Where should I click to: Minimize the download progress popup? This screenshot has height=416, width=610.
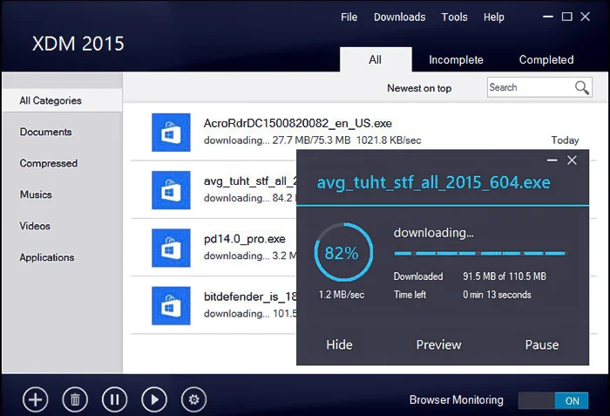click(552, 160)
